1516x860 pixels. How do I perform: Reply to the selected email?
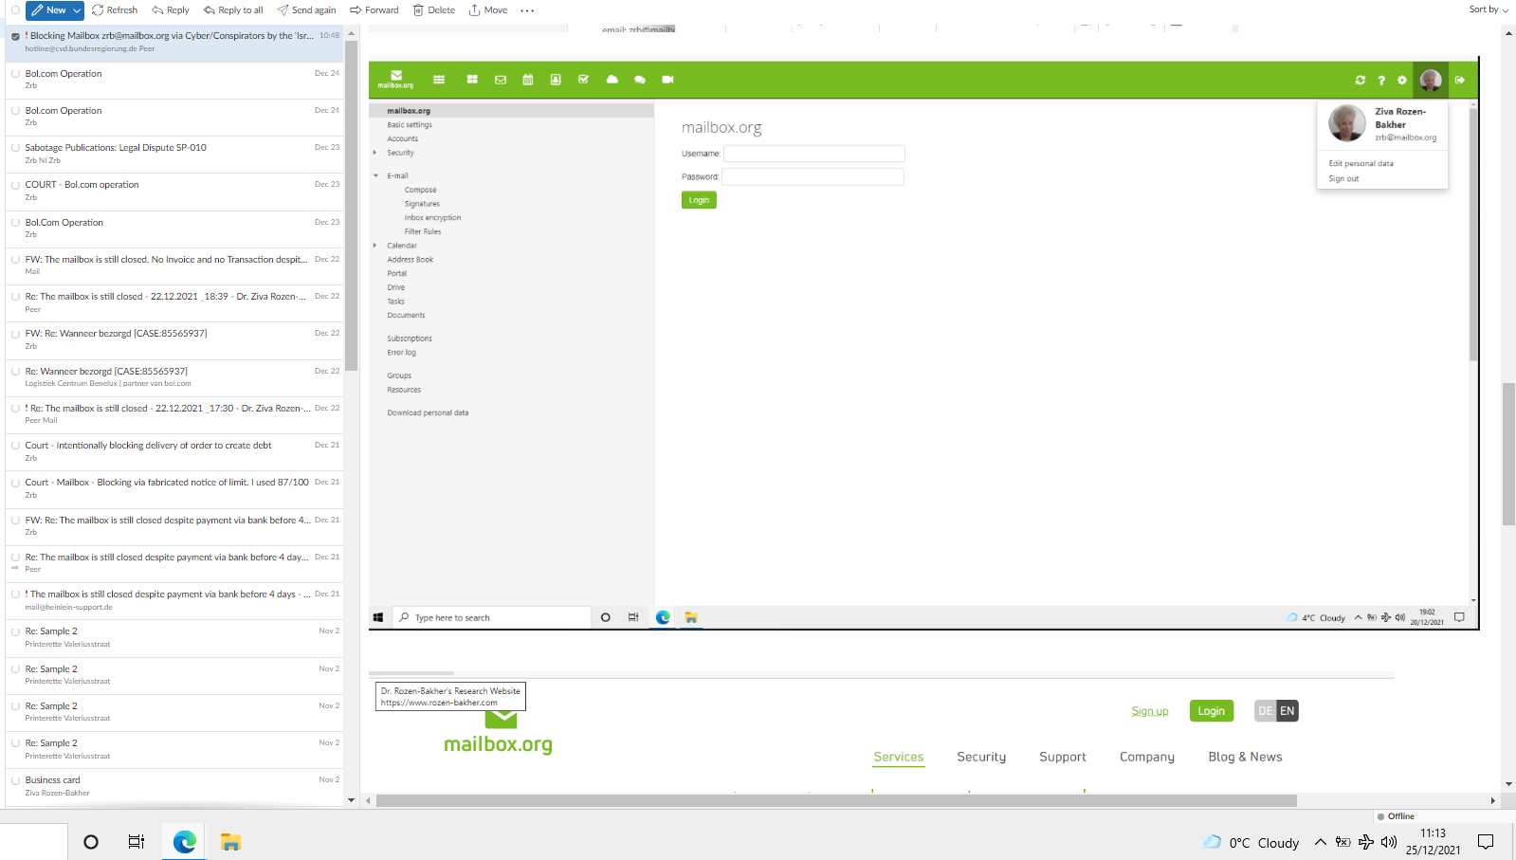[171, 10]
